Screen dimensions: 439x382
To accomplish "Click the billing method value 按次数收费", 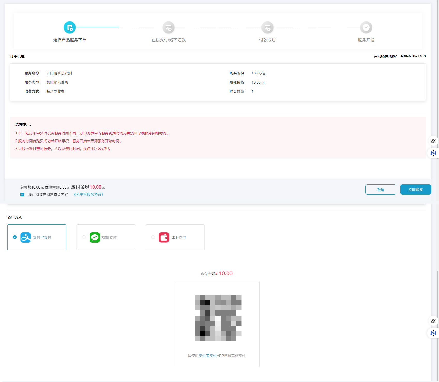I will 56,91.
